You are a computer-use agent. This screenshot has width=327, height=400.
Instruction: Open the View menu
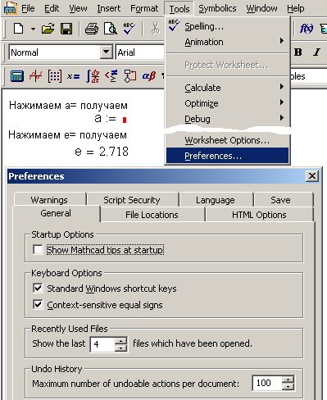click(x=78, y=8)
